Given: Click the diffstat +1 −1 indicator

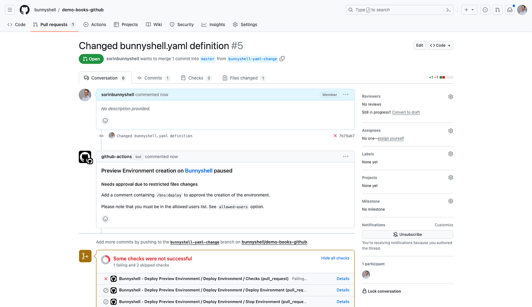Looking at the screenshot, I should point(441,77).
